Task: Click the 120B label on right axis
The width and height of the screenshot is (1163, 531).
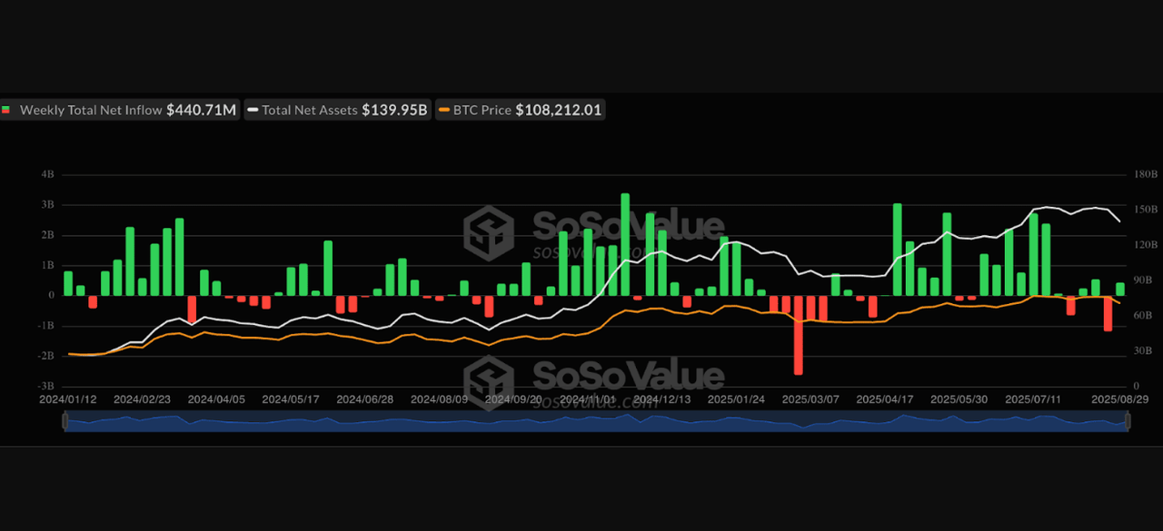Action: tap(1145, 245)
